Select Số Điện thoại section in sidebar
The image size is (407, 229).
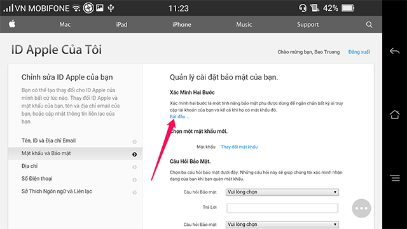click(x=75, y=179)
